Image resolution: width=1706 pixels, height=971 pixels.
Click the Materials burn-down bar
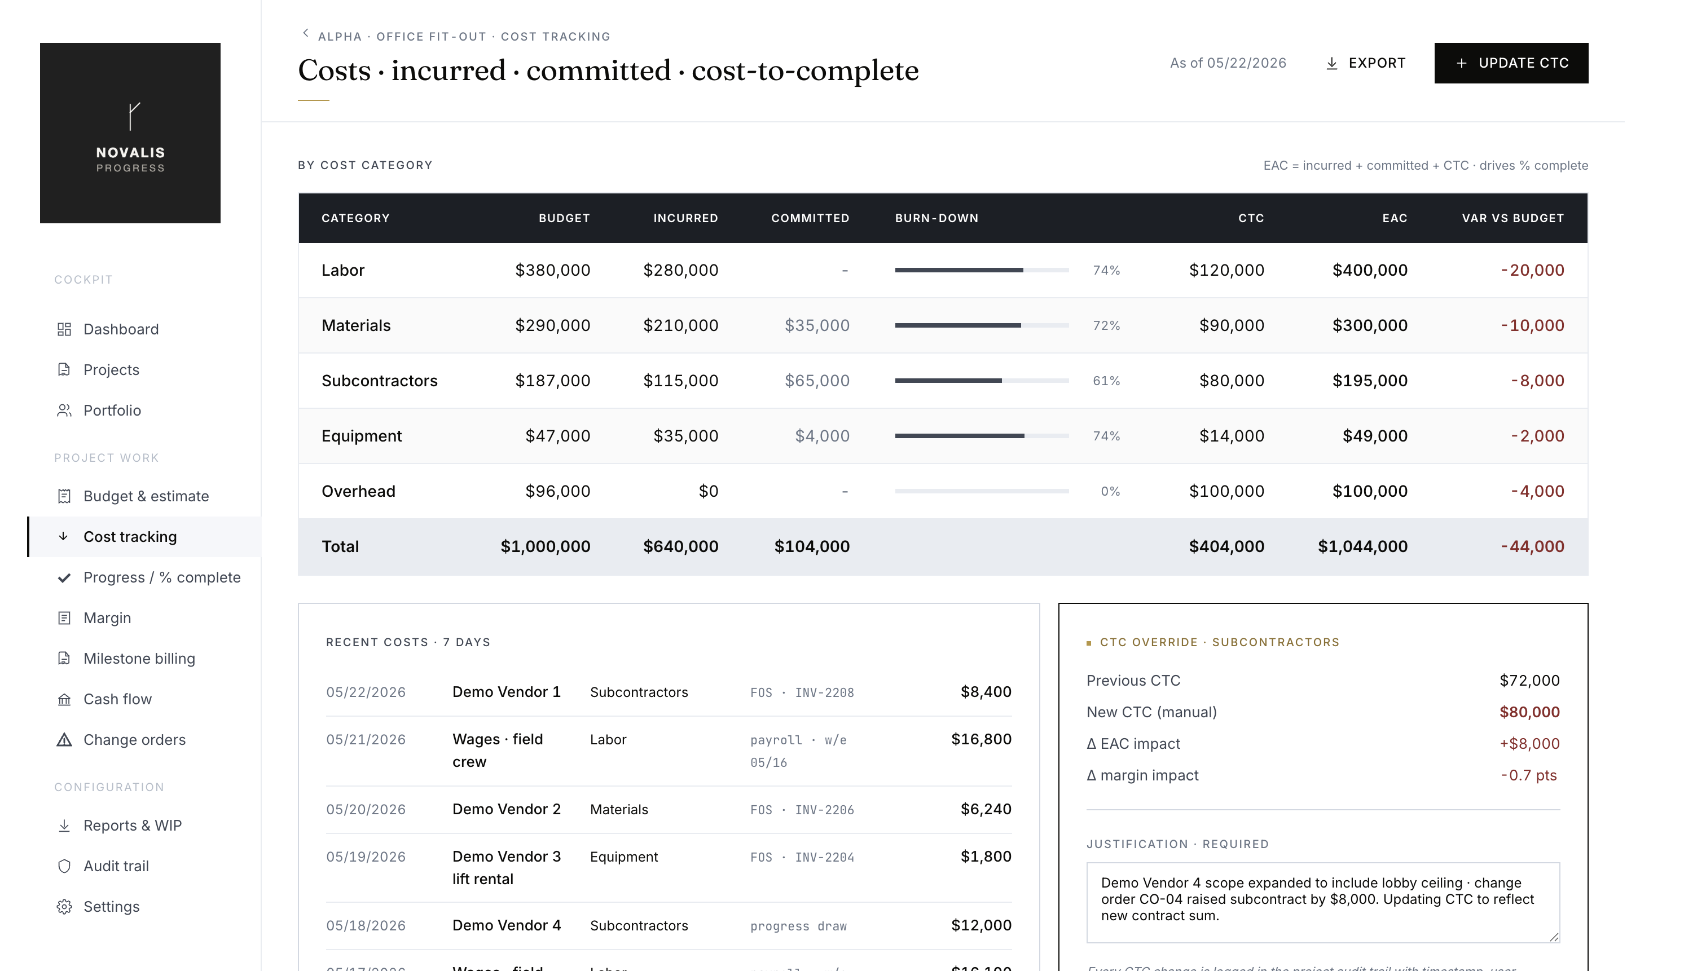[982, 325]
